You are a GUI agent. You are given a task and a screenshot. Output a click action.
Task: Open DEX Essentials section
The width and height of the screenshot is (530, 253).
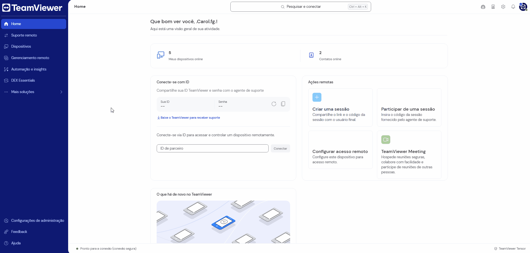(x=34, y=81)
